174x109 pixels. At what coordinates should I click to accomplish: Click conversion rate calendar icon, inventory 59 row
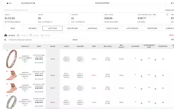point(155,60)
